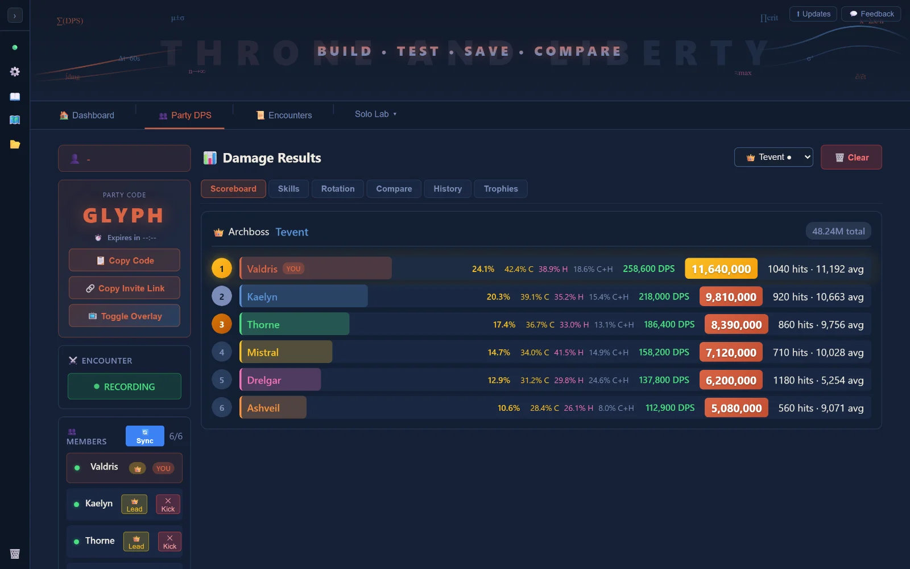The width and height of the screenshot is (910, 569).
Task: Click the 6/6 member count
Action: [176, 436]
